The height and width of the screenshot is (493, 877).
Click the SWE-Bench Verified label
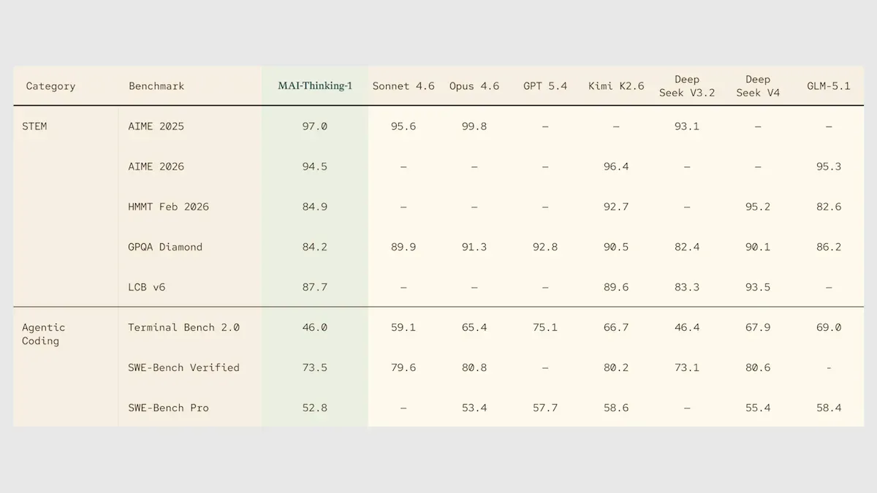tap(184, 367)
